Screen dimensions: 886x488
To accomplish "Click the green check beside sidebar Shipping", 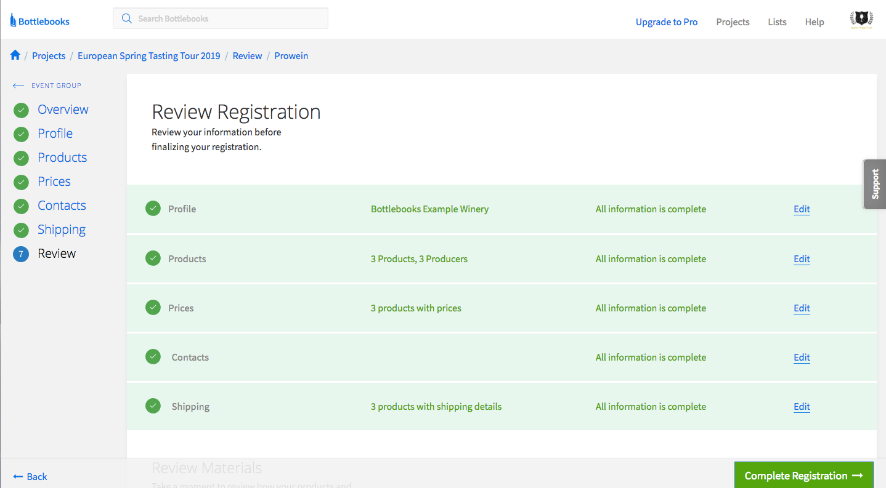I will pos(21,230).
